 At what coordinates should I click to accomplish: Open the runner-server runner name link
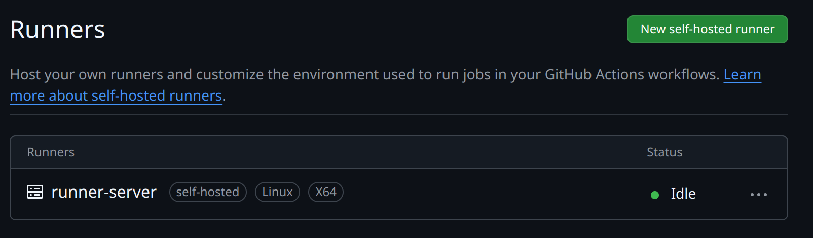104,192
